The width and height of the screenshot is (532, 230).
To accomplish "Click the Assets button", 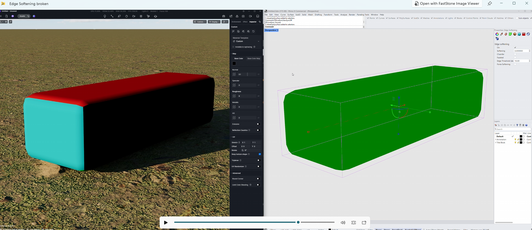I will pyautogui.click(x=22, y=16).
